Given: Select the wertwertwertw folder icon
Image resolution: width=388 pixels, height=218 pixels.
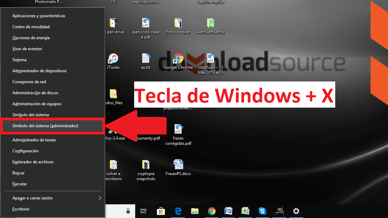Looking at the screenshot, I should pos(211,23).
